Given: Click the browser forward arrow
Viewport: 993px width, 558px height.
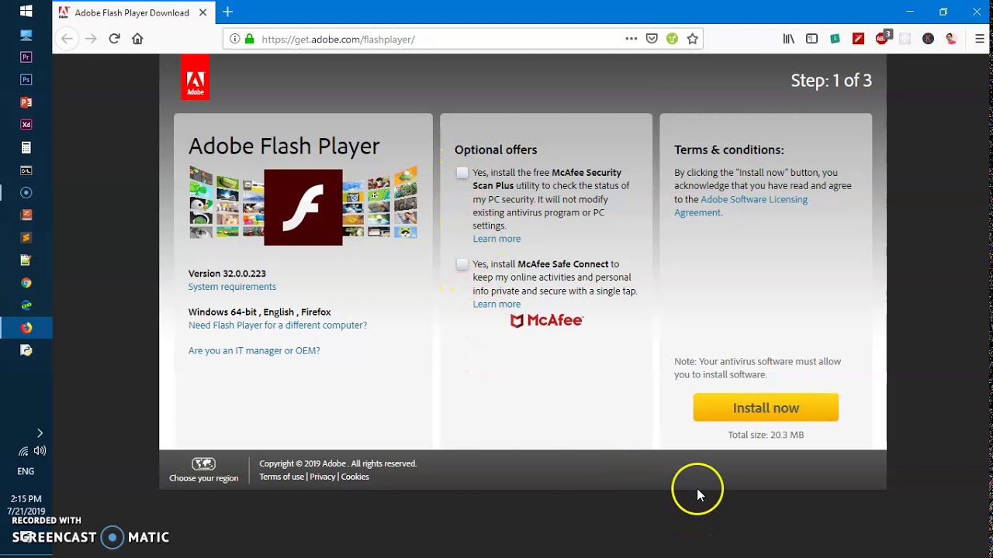Looking at the screenshot, I should tap(91, 39).
